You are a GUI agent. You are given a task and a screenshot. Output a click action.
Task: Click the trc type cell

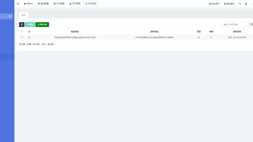(x=199, y=38)
